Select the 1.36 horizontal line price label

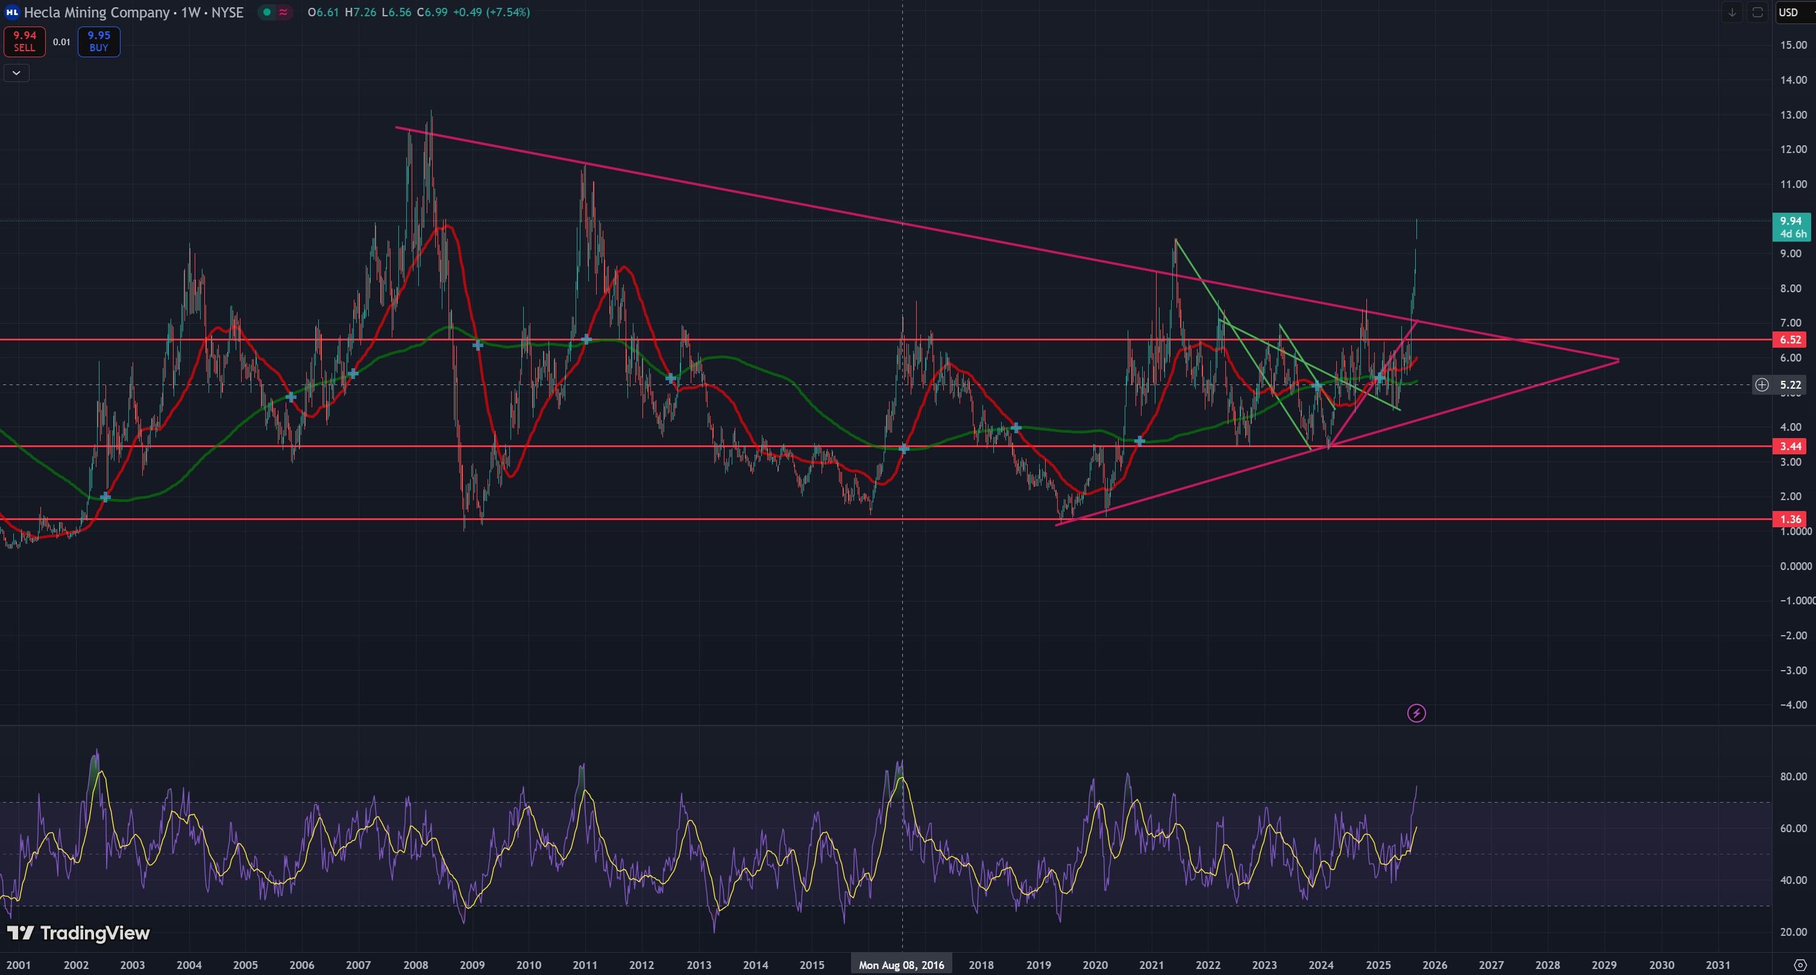coord(1791,519)
